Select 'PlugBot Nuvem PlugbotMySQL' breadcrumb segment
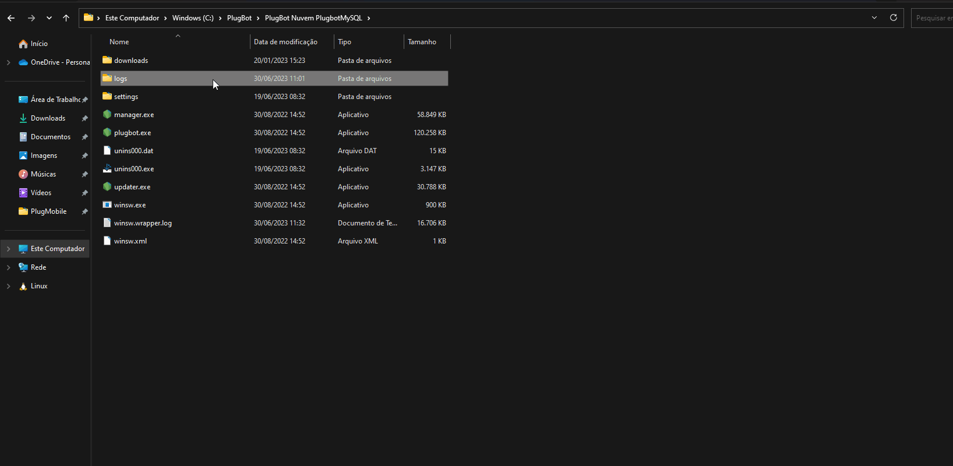The height and width of the screenshot is (466, 953). point(313,18)
